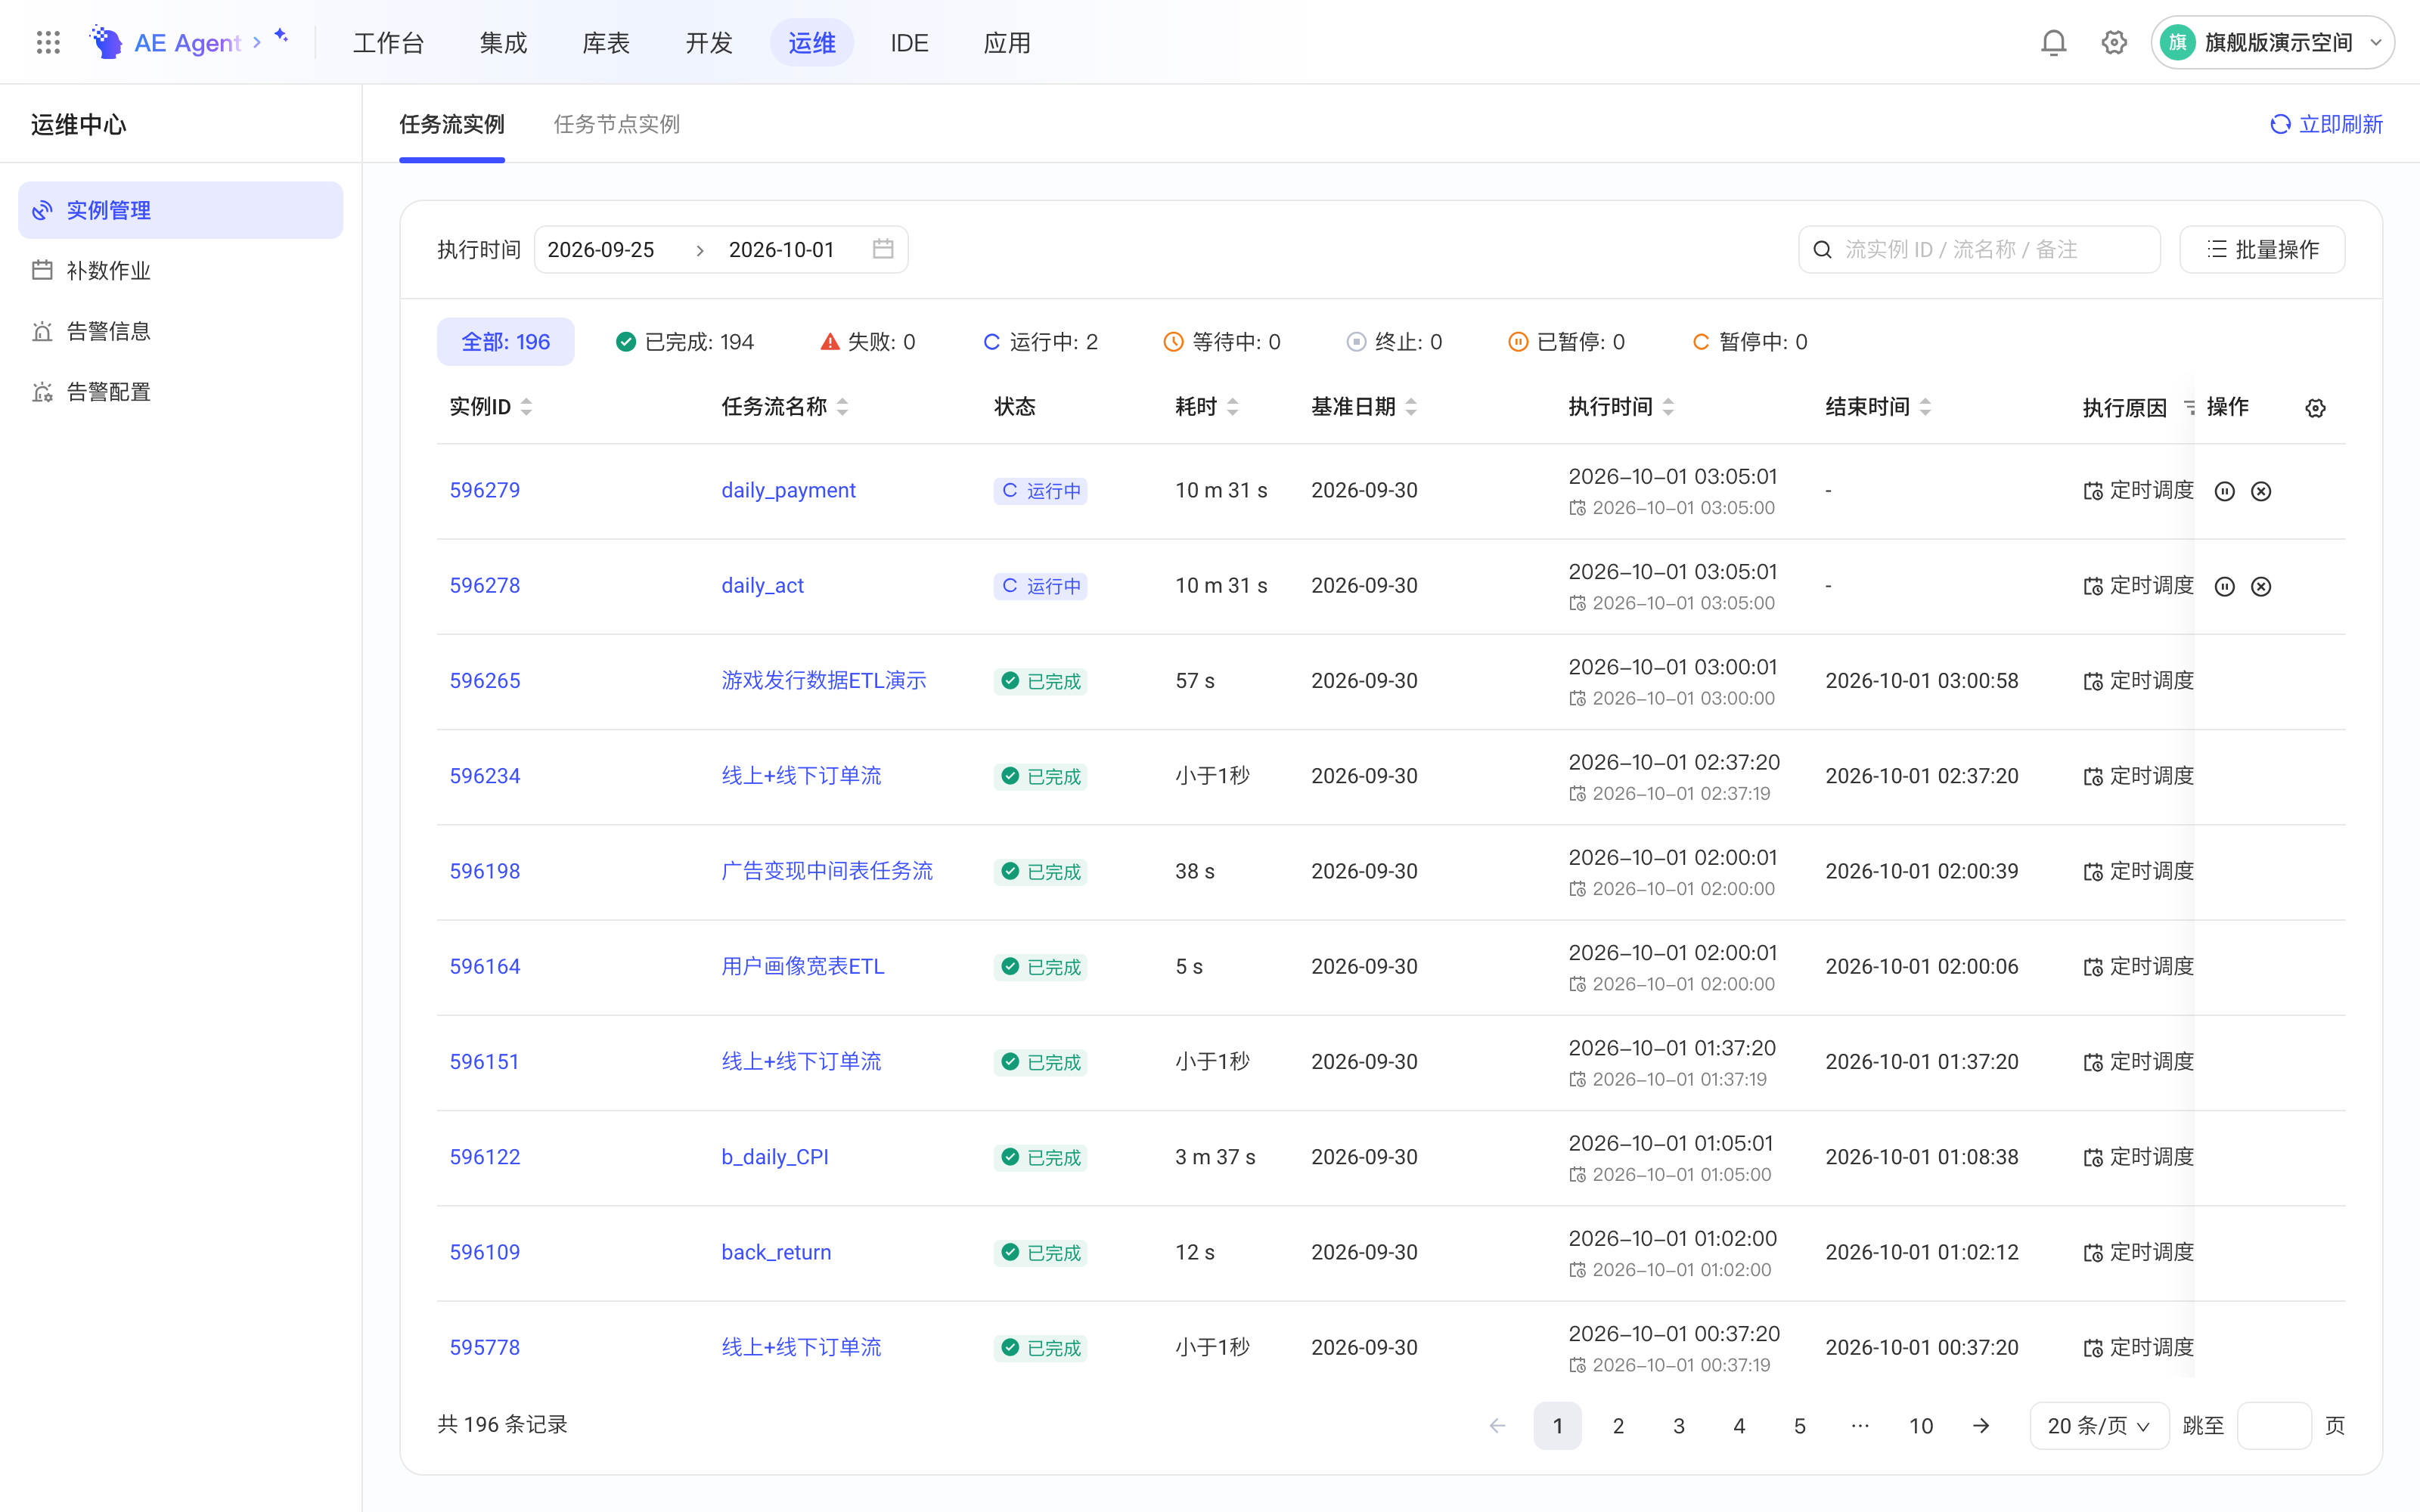Open the notifications bell
Screen dimensions: 2420x1512
[2053, 42]
